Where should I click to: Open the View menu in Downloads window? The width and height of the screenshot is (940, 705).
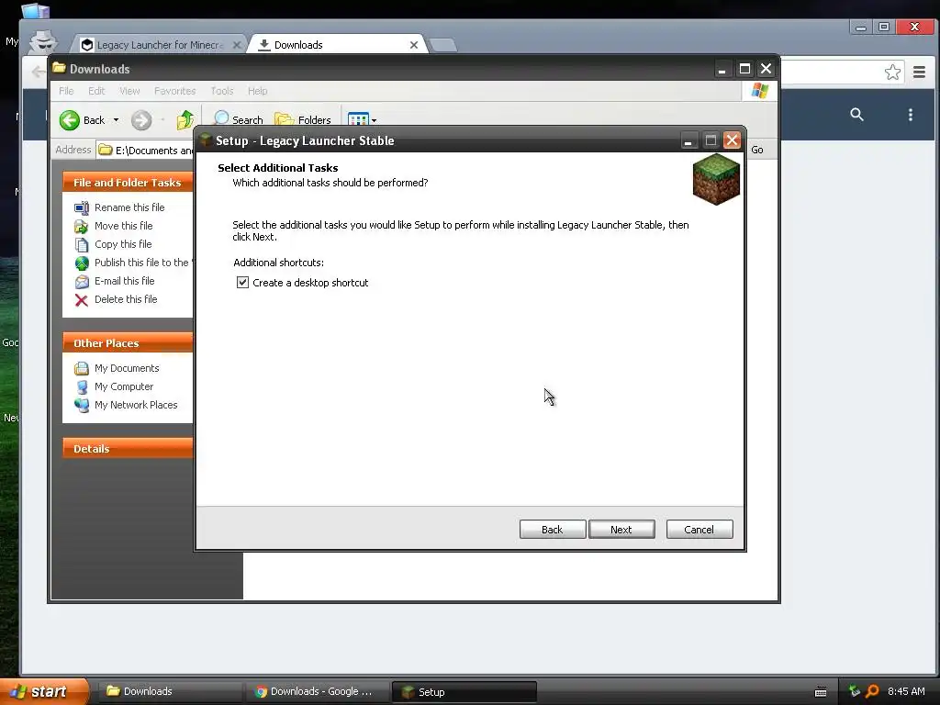pyautogui.click(x=129, y=91)
